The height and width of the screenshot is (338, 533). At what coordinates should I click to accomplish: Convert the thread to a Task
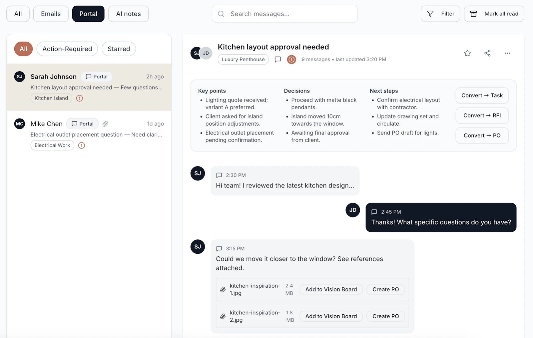[x=482, y=96]
